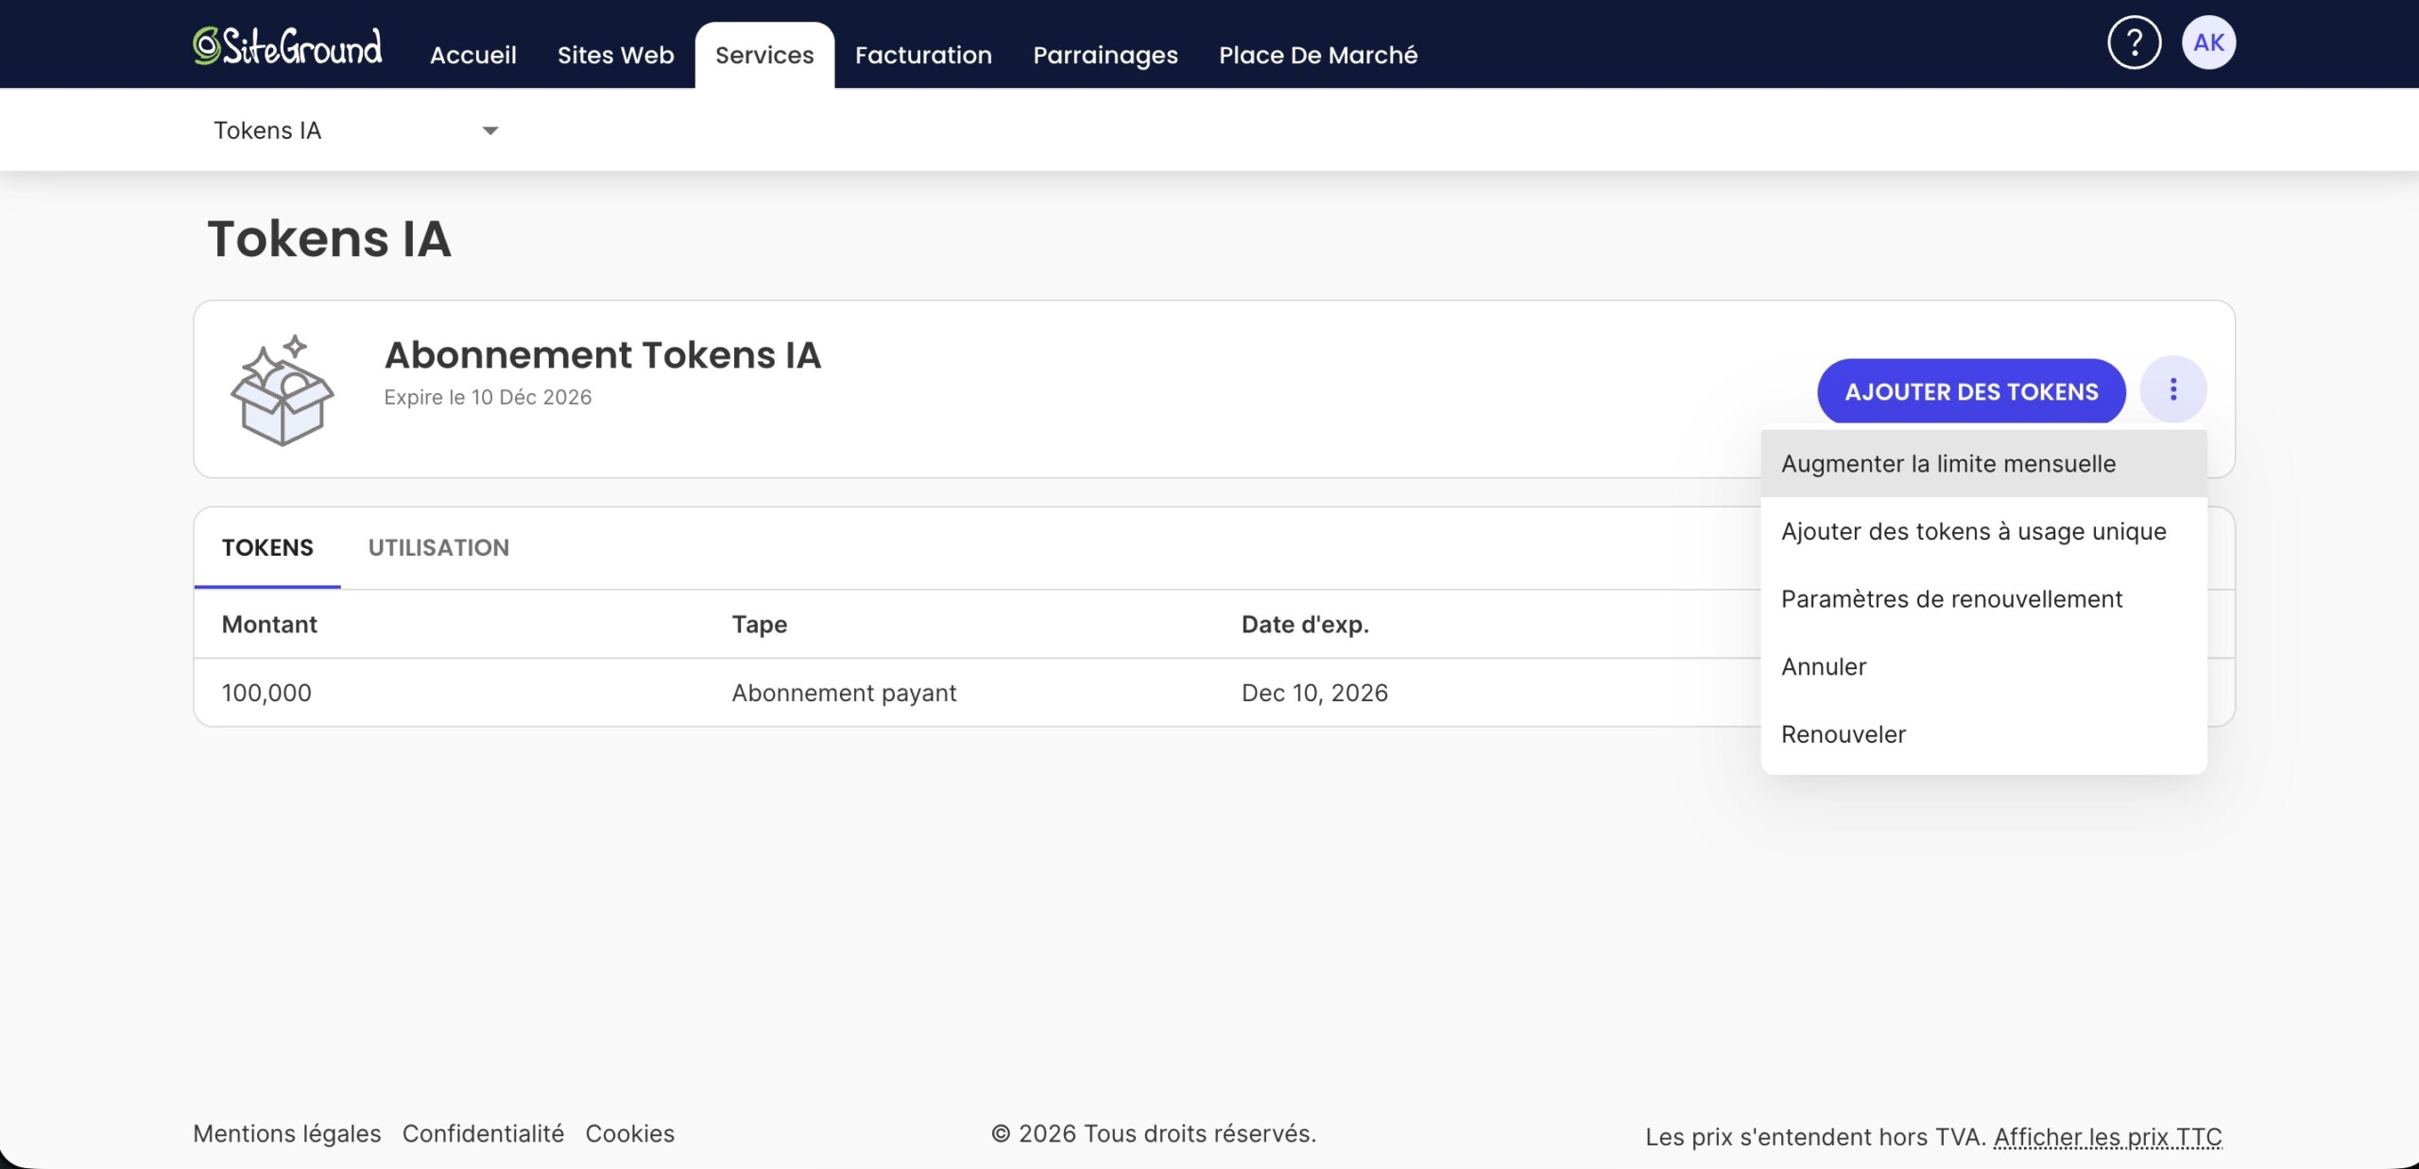Click the Abonnement Tokens IA box icon

pos(283,389)
